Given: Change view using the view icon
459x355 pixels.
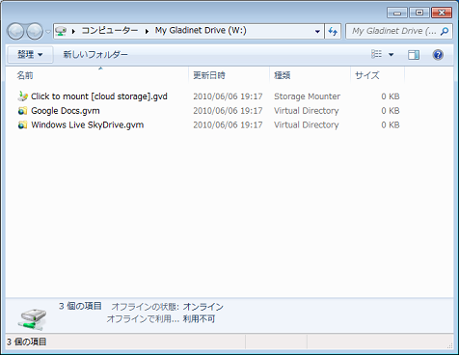Looking at the screenshot, I should 377,54.
